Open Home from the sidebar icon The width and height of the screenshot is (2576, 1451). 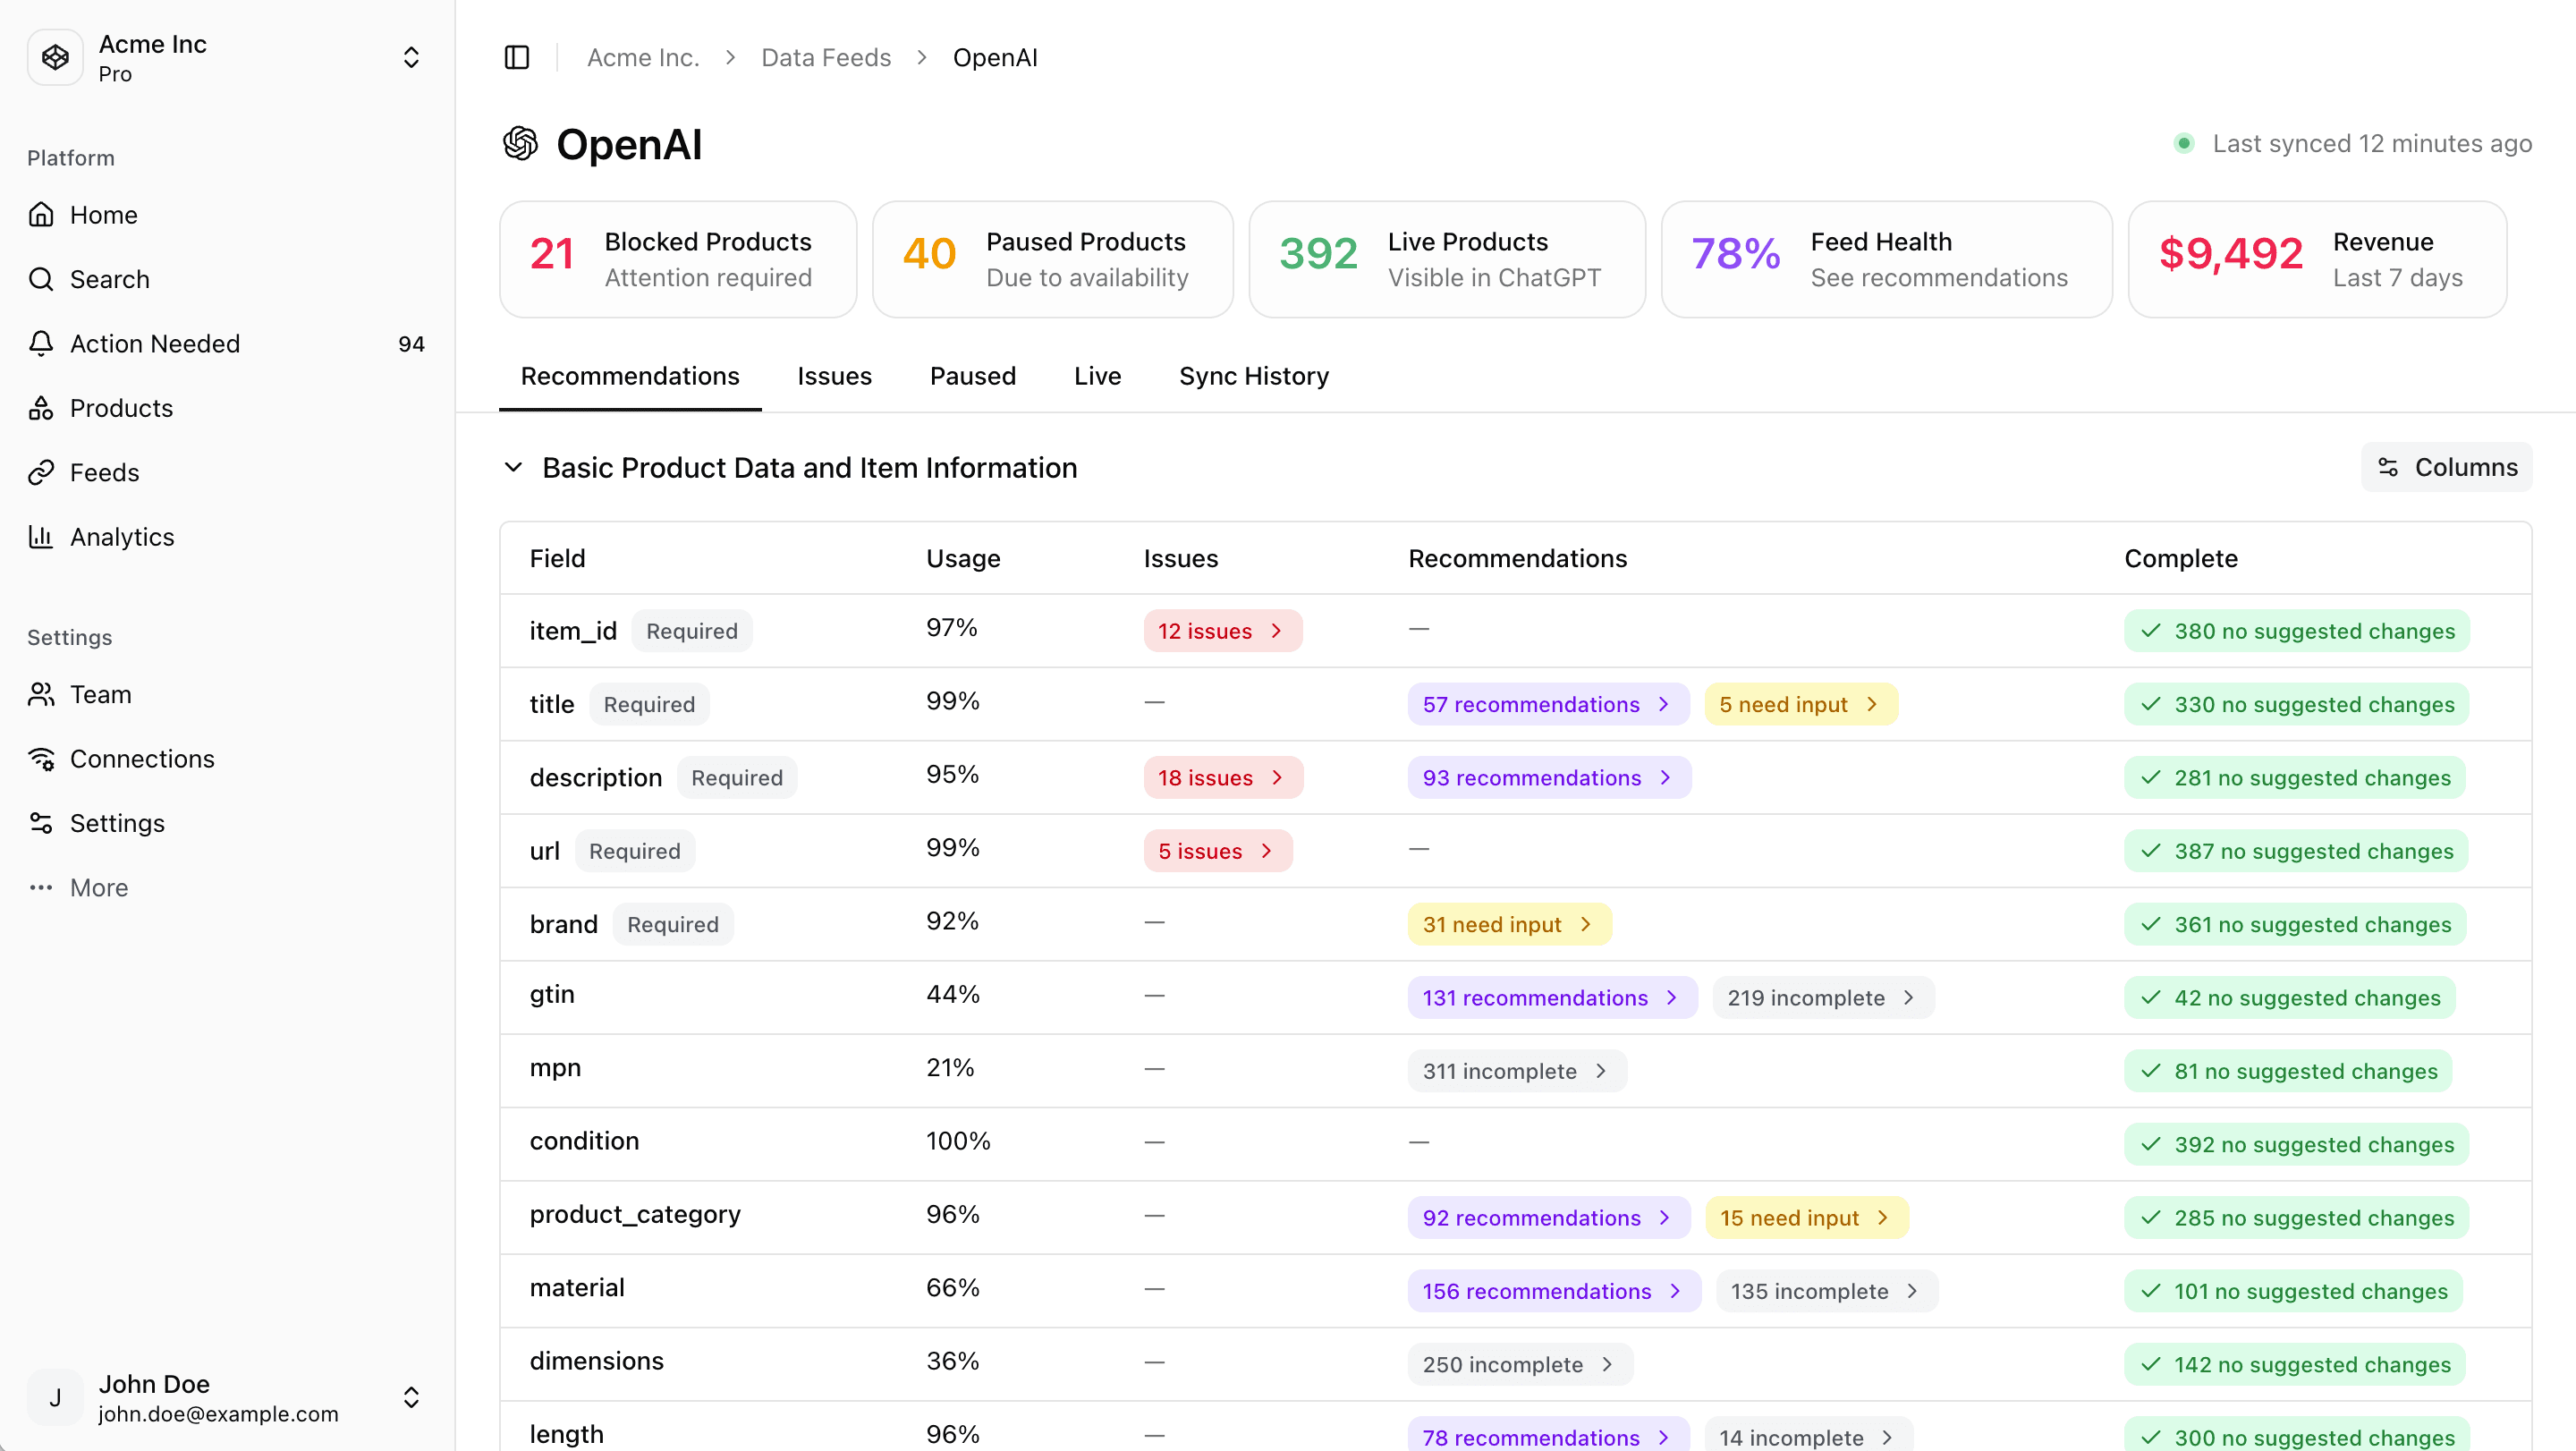point(41,214)
